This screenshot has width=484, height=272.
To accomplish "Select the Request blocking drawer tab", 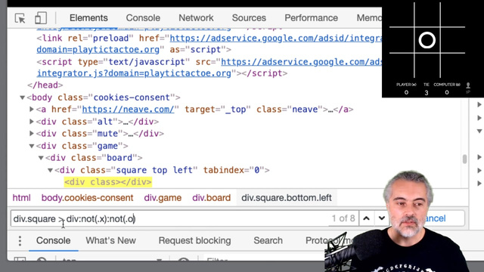I will (194, 240).
